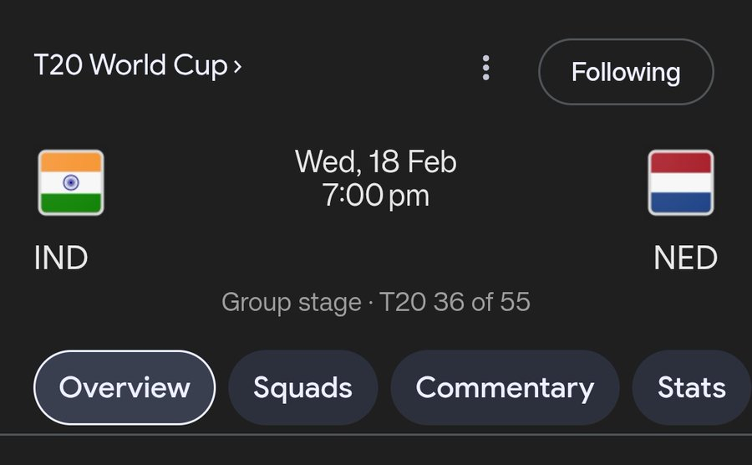Open the three-dot more options menu
752x465 pixels.
tap(485, 68)
